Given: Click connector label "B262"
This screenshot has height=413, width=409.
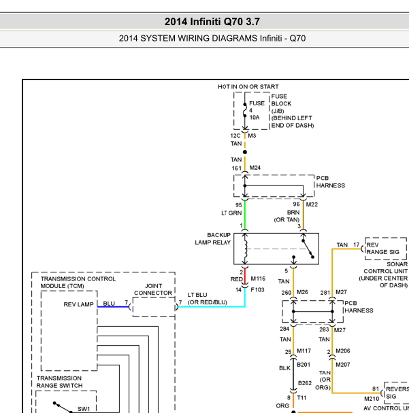Looking at the screenshot, I should tap(305, 383).
